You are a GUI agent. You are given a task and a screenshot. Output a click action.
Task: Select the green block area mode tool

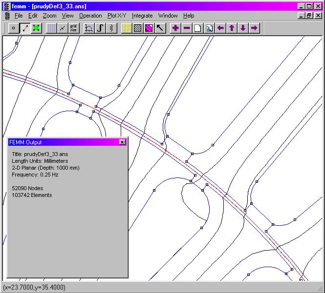36,28
